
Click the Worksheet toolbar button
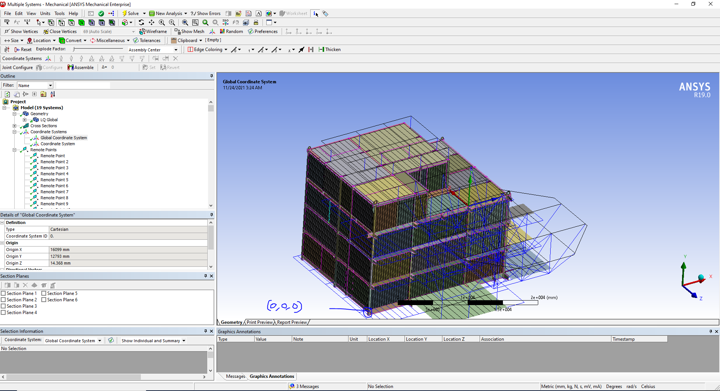coord(293,14)
